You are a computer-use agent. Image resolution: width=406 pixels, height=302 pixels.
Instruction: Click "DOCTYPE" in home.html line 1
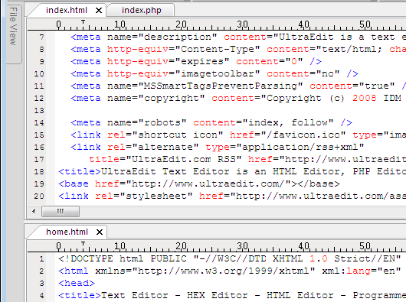tap(92, 259)
